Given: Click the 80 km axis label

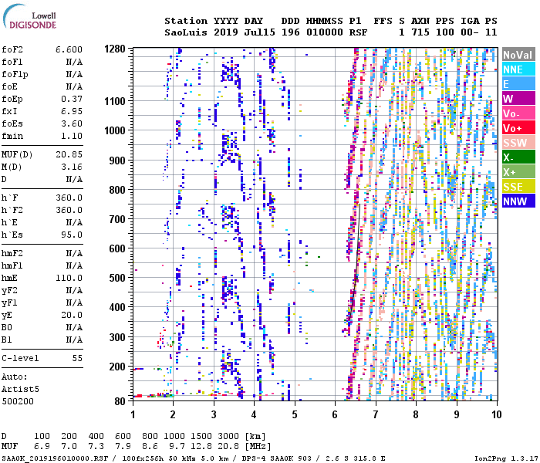Looking at the screenshot, I should click(x=120, y=401).
